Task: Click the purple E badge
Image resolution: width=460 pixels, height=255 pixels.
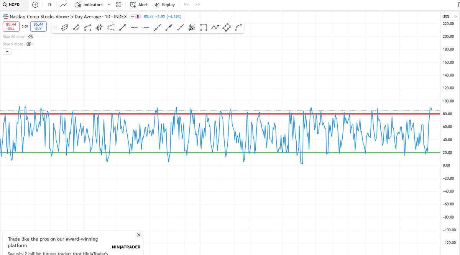Action: [138, 16]
